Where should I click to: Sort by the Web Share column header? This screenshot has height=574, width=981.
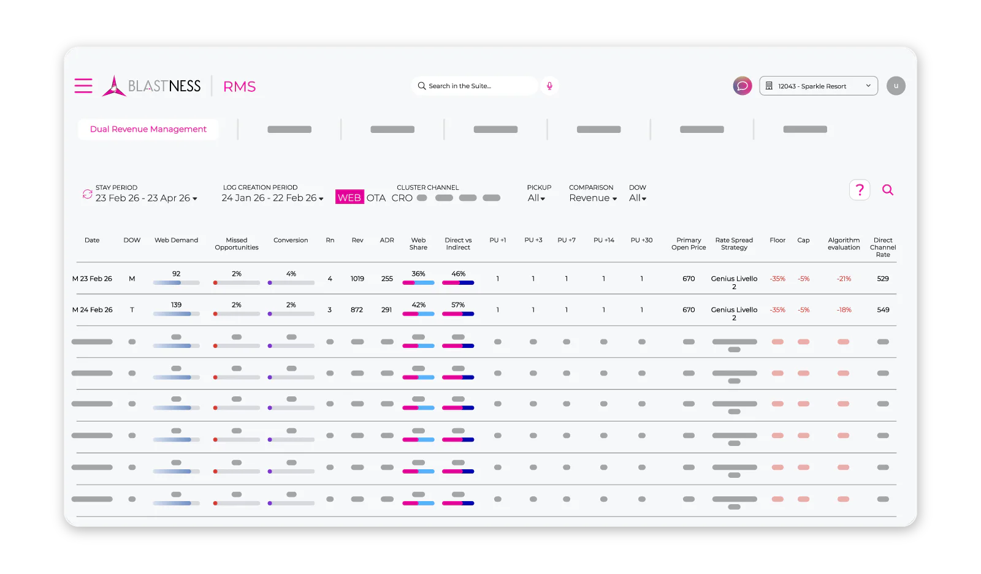tap(418, 244)
